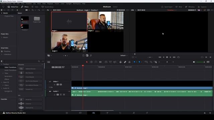This screenshot has height=120, width=214.
Task: Click the blue Marker icon in toolbar
Action: point(139,62)
